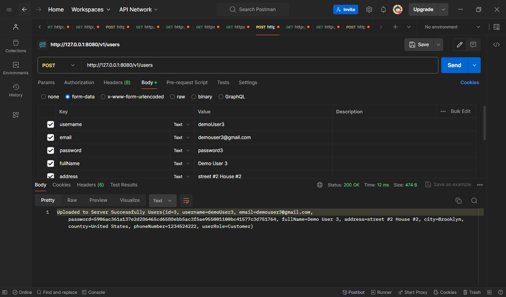Image resolution: width=506 pixels, height=297 pixels.
Task: Expand the Save button dropdown arrow
Action: coord(438,45)
